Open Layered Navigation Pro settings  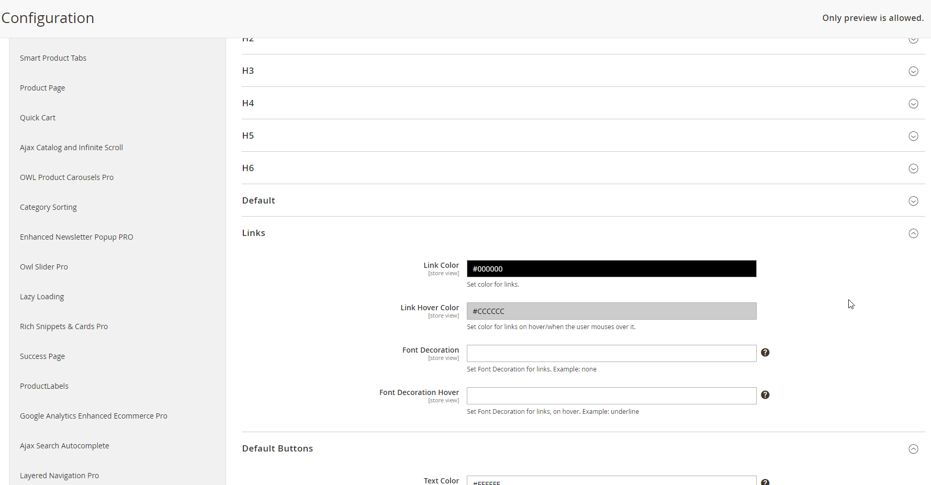tap(59, 476)
